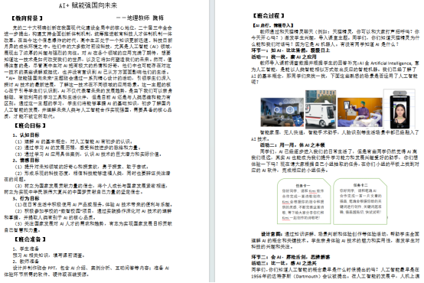Click the 【班会准备】 section heading
424x283 pixels.
point(30,239)
